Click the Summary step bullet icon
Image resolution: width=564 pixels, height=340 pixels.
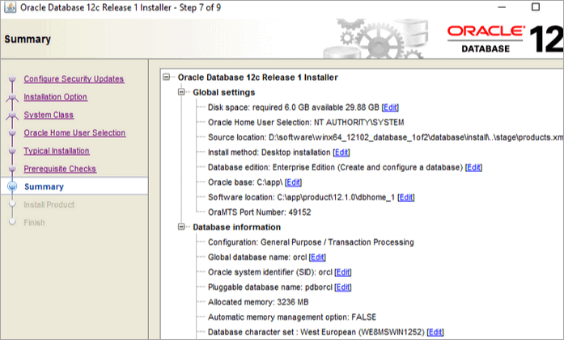tap(12, 187)
